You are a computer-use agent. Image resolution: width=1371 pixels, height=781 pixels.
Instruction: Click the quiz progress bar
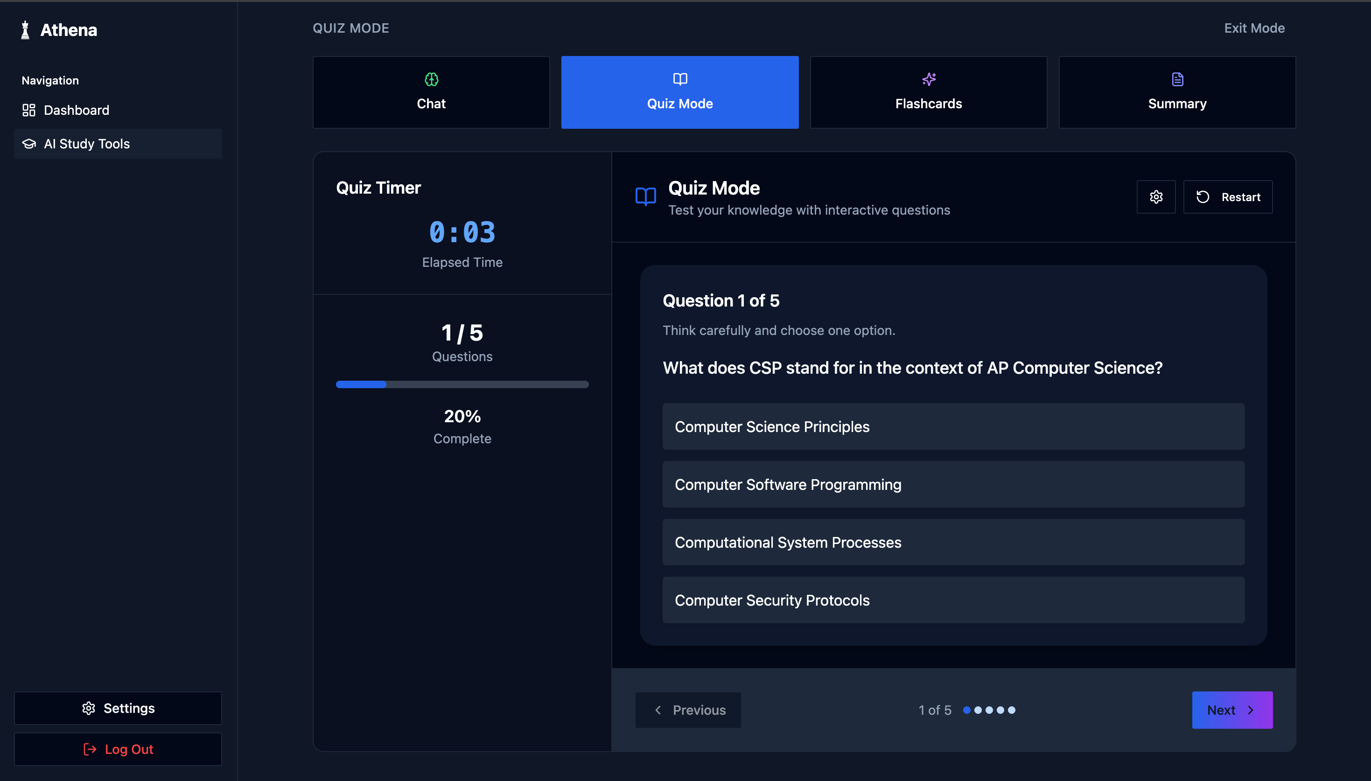coord(462,384)
